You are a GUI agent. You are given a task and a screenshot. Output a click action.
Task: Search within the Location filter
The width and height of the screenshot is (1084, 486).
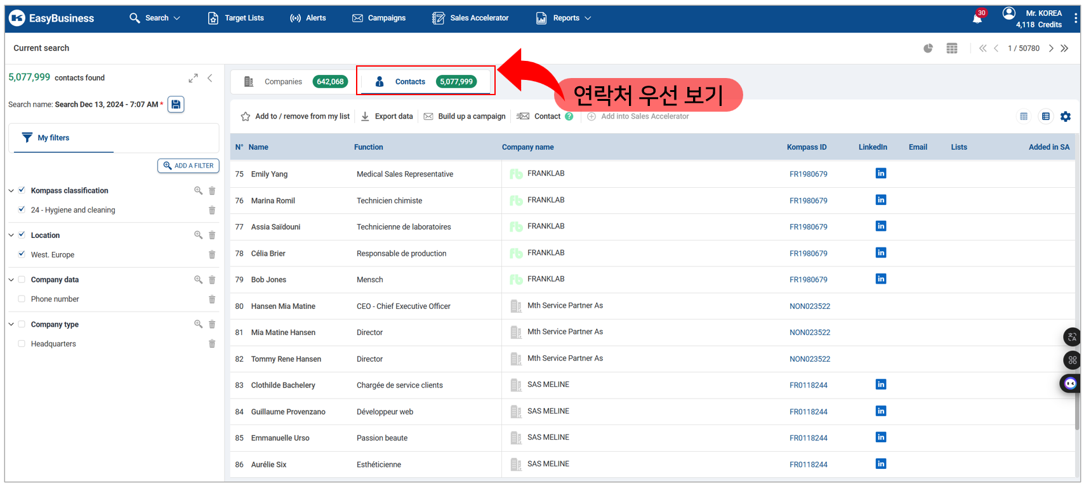(x=198, y=235)
